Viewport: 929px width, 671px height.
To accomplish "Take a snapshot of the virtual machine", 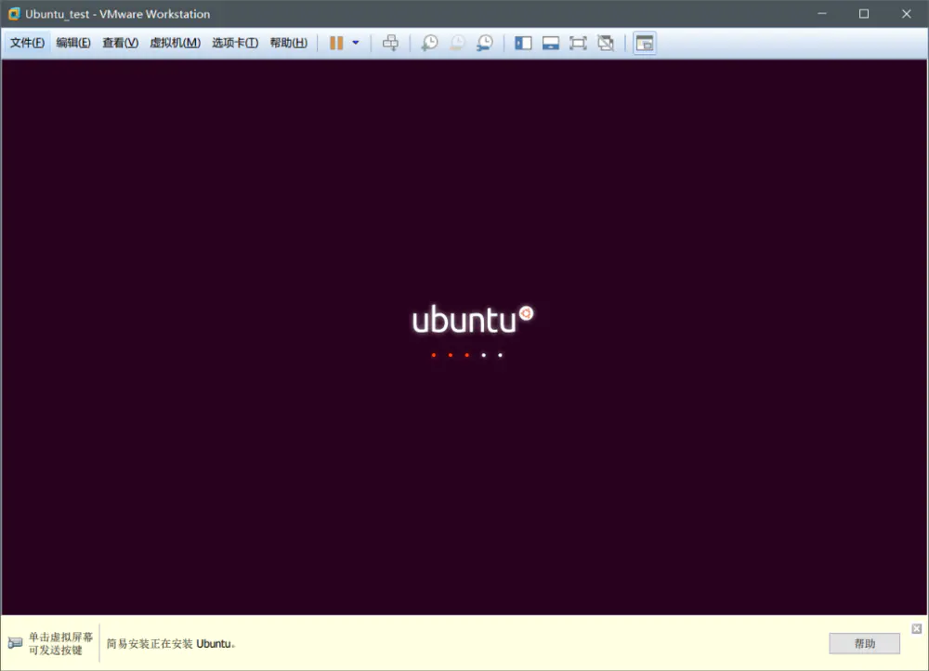I will tap(429, 43).
